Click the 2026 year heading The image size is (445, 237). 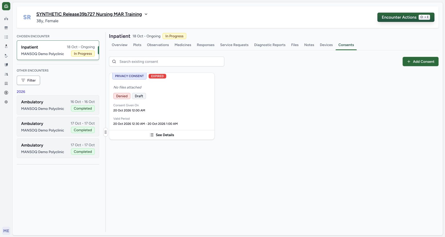click(x=21, y=92)
